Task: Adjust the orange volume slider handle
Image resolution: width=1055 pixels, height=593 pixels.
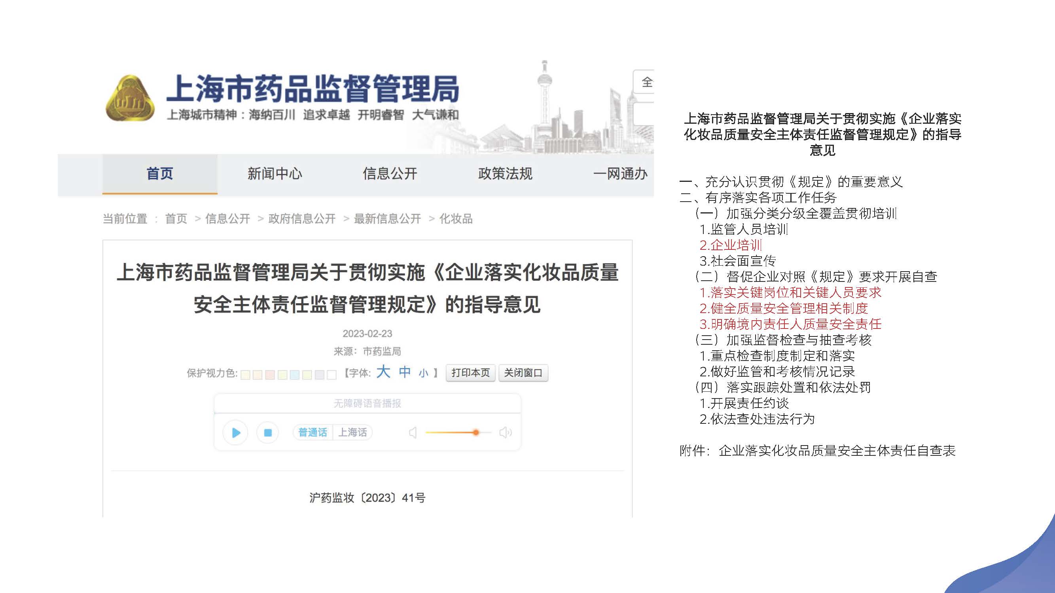Action: [475, 432]
